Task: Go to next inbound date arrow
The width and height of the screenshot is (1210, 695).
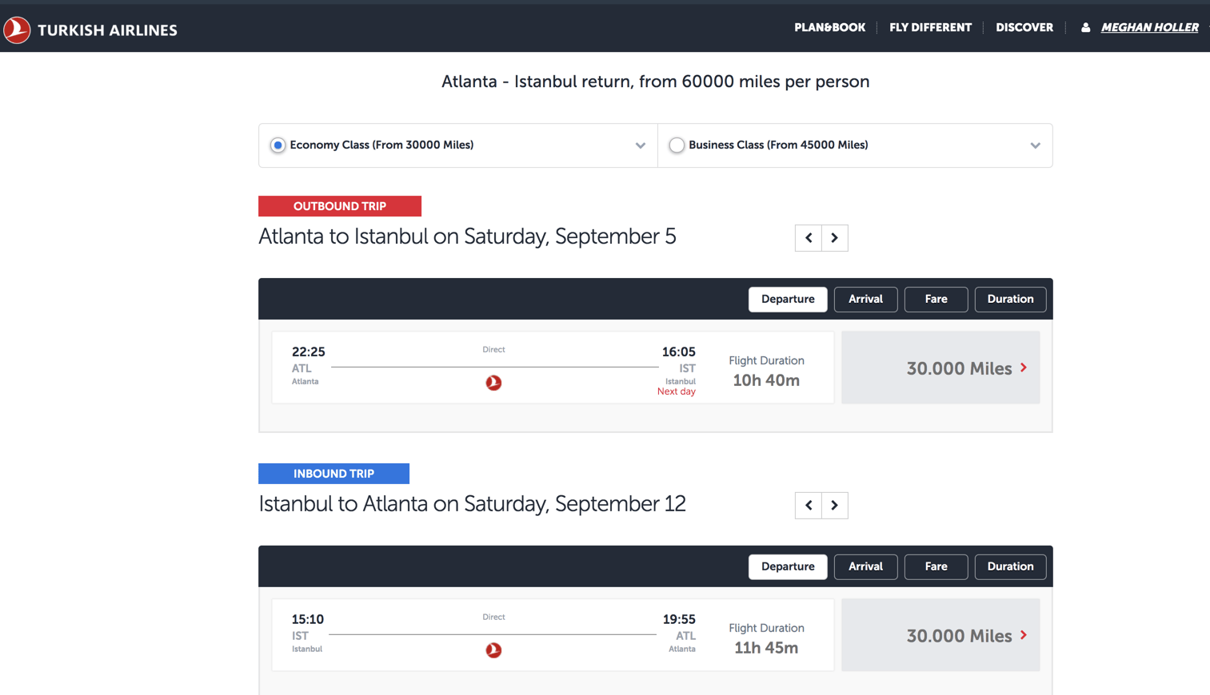Action: tap(835, 506)
